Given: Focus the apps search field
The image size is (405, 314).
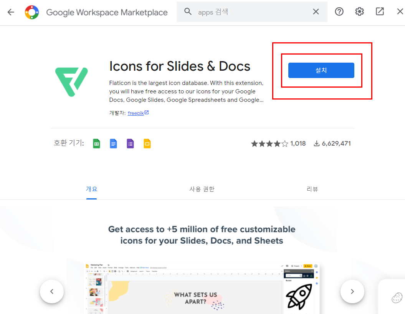Looking at the screenshot, I should [252, 12].
